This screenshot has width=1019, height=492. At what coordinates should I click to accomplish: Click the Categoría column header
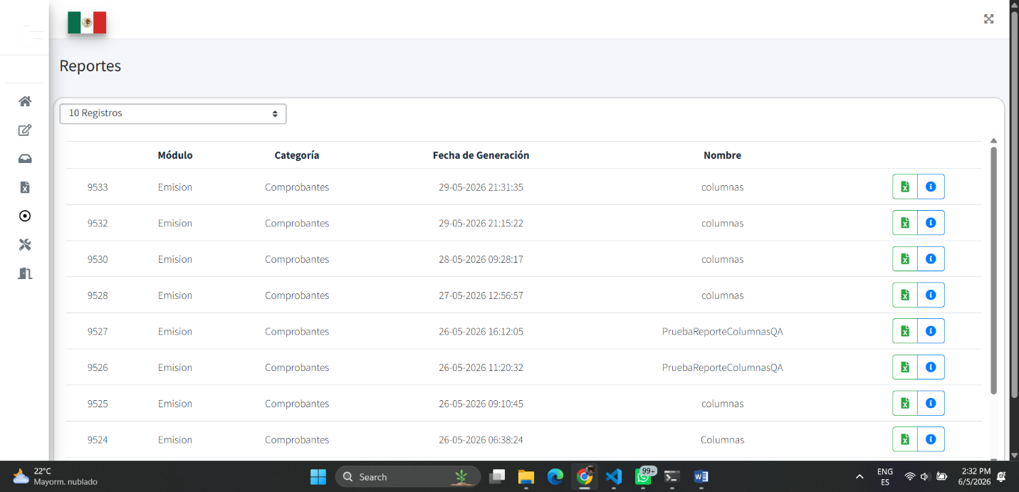point(297,155)
